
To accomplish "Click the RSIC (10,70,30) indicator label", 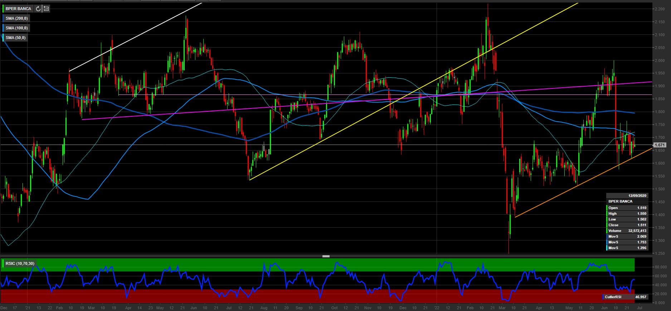I will (x=20, y=263).
